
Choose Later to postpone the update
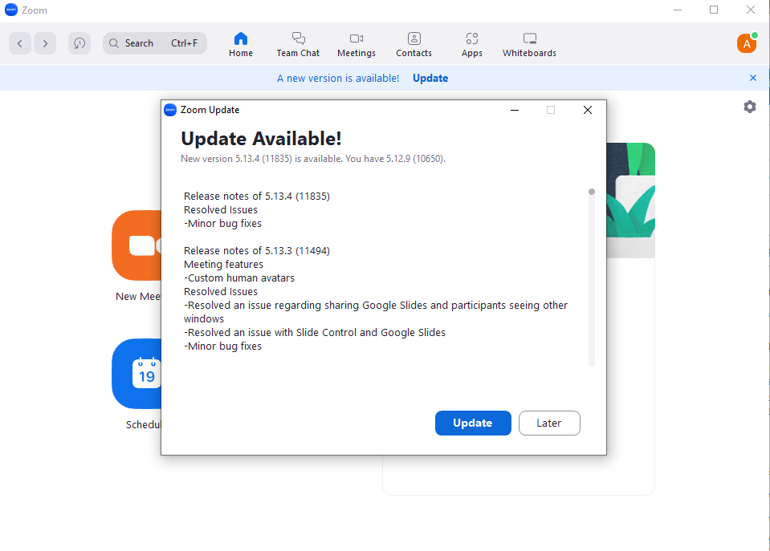coord(549,423)
